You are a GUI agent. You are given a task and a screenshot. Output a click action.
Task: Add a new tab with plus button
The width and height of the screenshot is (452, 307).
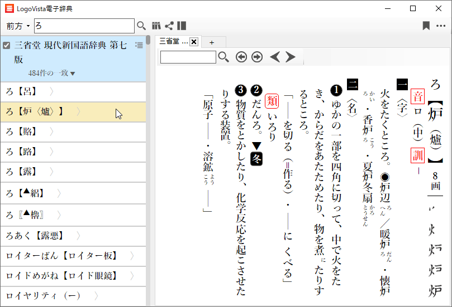click(x=212, y=42)
